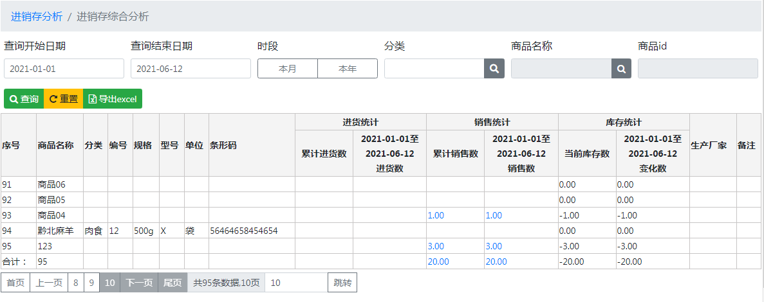This screenshot has height=302, width=764.
Task: Click the 条形码 column header
Action: pos(252,145)
